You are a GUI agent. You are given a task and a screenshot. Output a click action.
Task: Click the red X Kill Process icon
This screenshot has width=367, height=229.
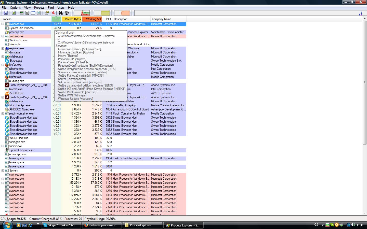[53, 13]
